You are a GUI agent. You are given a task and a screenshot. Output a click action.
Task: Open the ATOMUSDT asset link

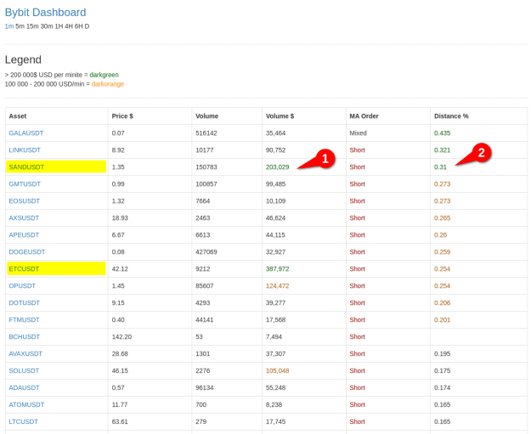pos(26,404)
